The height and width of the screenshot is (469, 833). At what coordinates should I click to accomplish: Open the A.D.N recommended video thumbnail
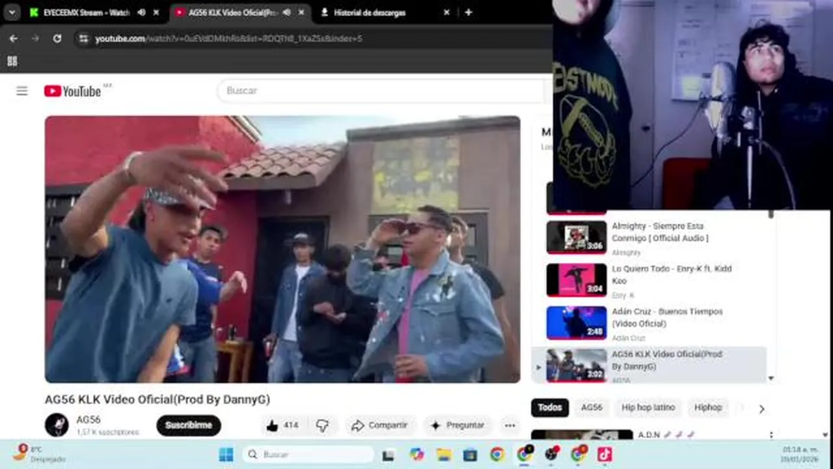coord(582,434)
